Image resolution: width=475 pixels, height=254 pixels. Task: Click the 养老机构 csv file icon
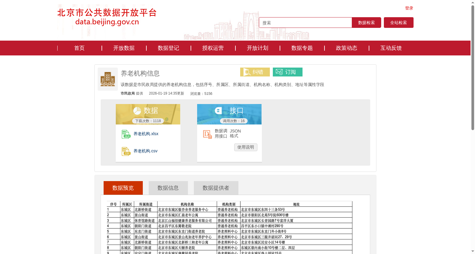126,151
